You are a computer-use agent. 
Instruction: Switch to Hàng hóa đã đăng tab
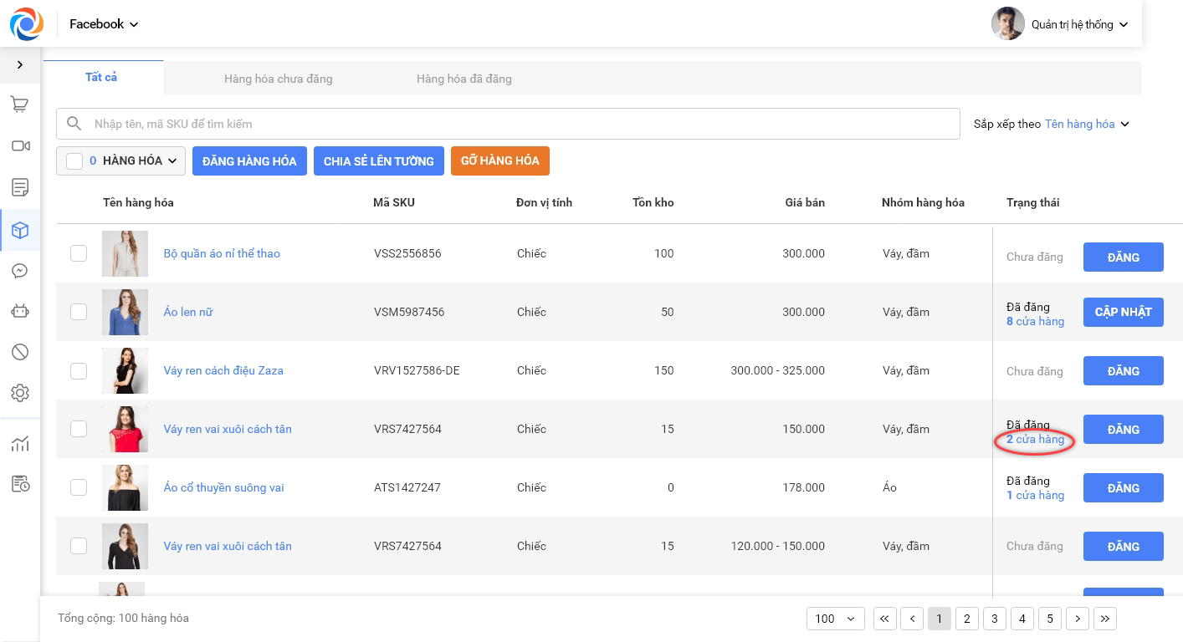tap(463, 79)
